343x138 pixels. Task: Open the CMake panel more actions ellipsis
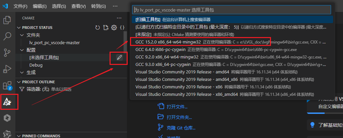click(119, 18)
